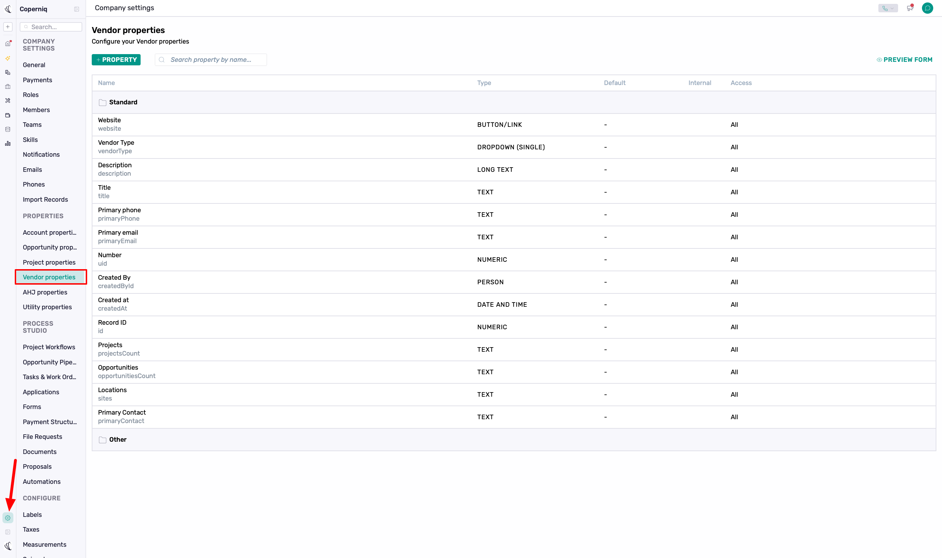Image resolution: width=942 pixels, height=558 pixels.
Task: Select the wrench and screwdriver tools icon
Action: click(7, 101)
